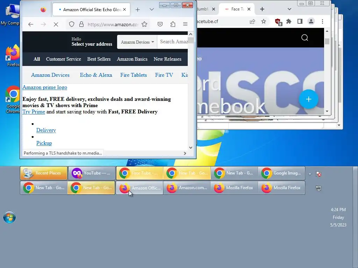Viewport: 358px width, 268px height.
Task: Close the Amazon Official Site tab
Action: click(x=124, y=9)
